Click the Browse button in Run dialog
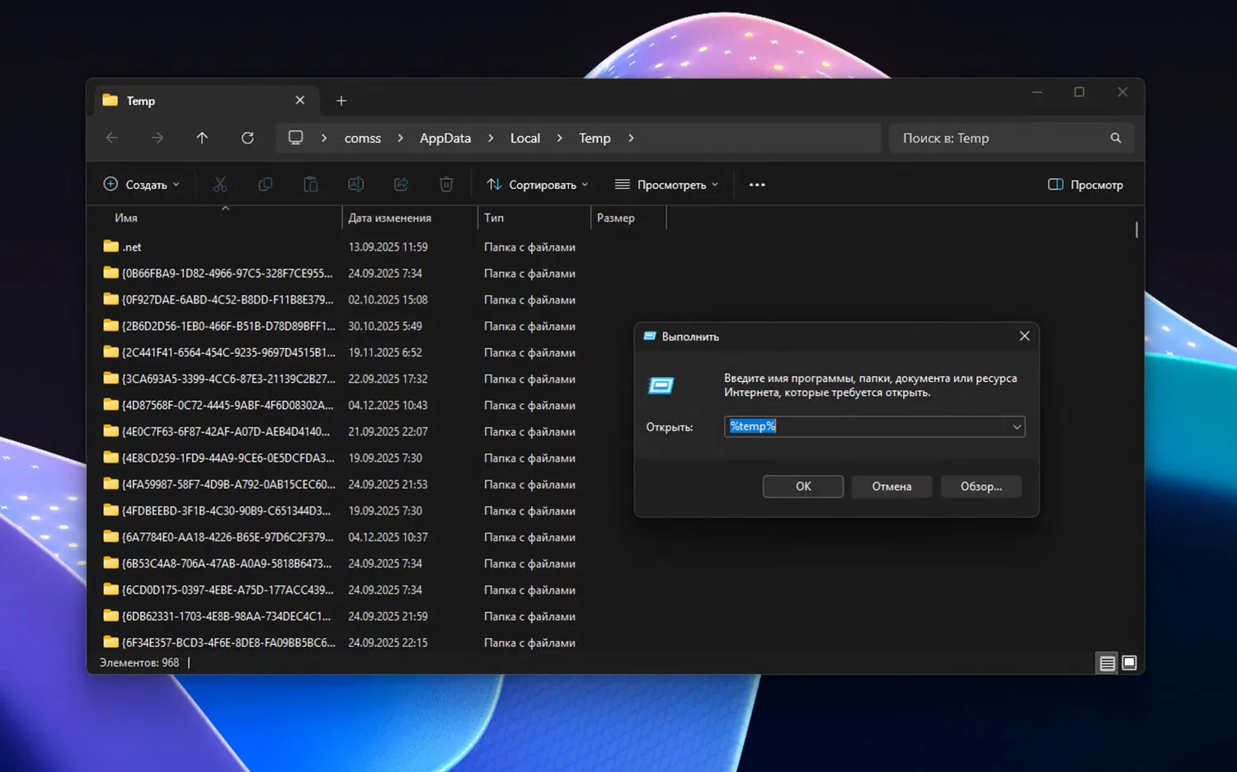 click(981, 487)
